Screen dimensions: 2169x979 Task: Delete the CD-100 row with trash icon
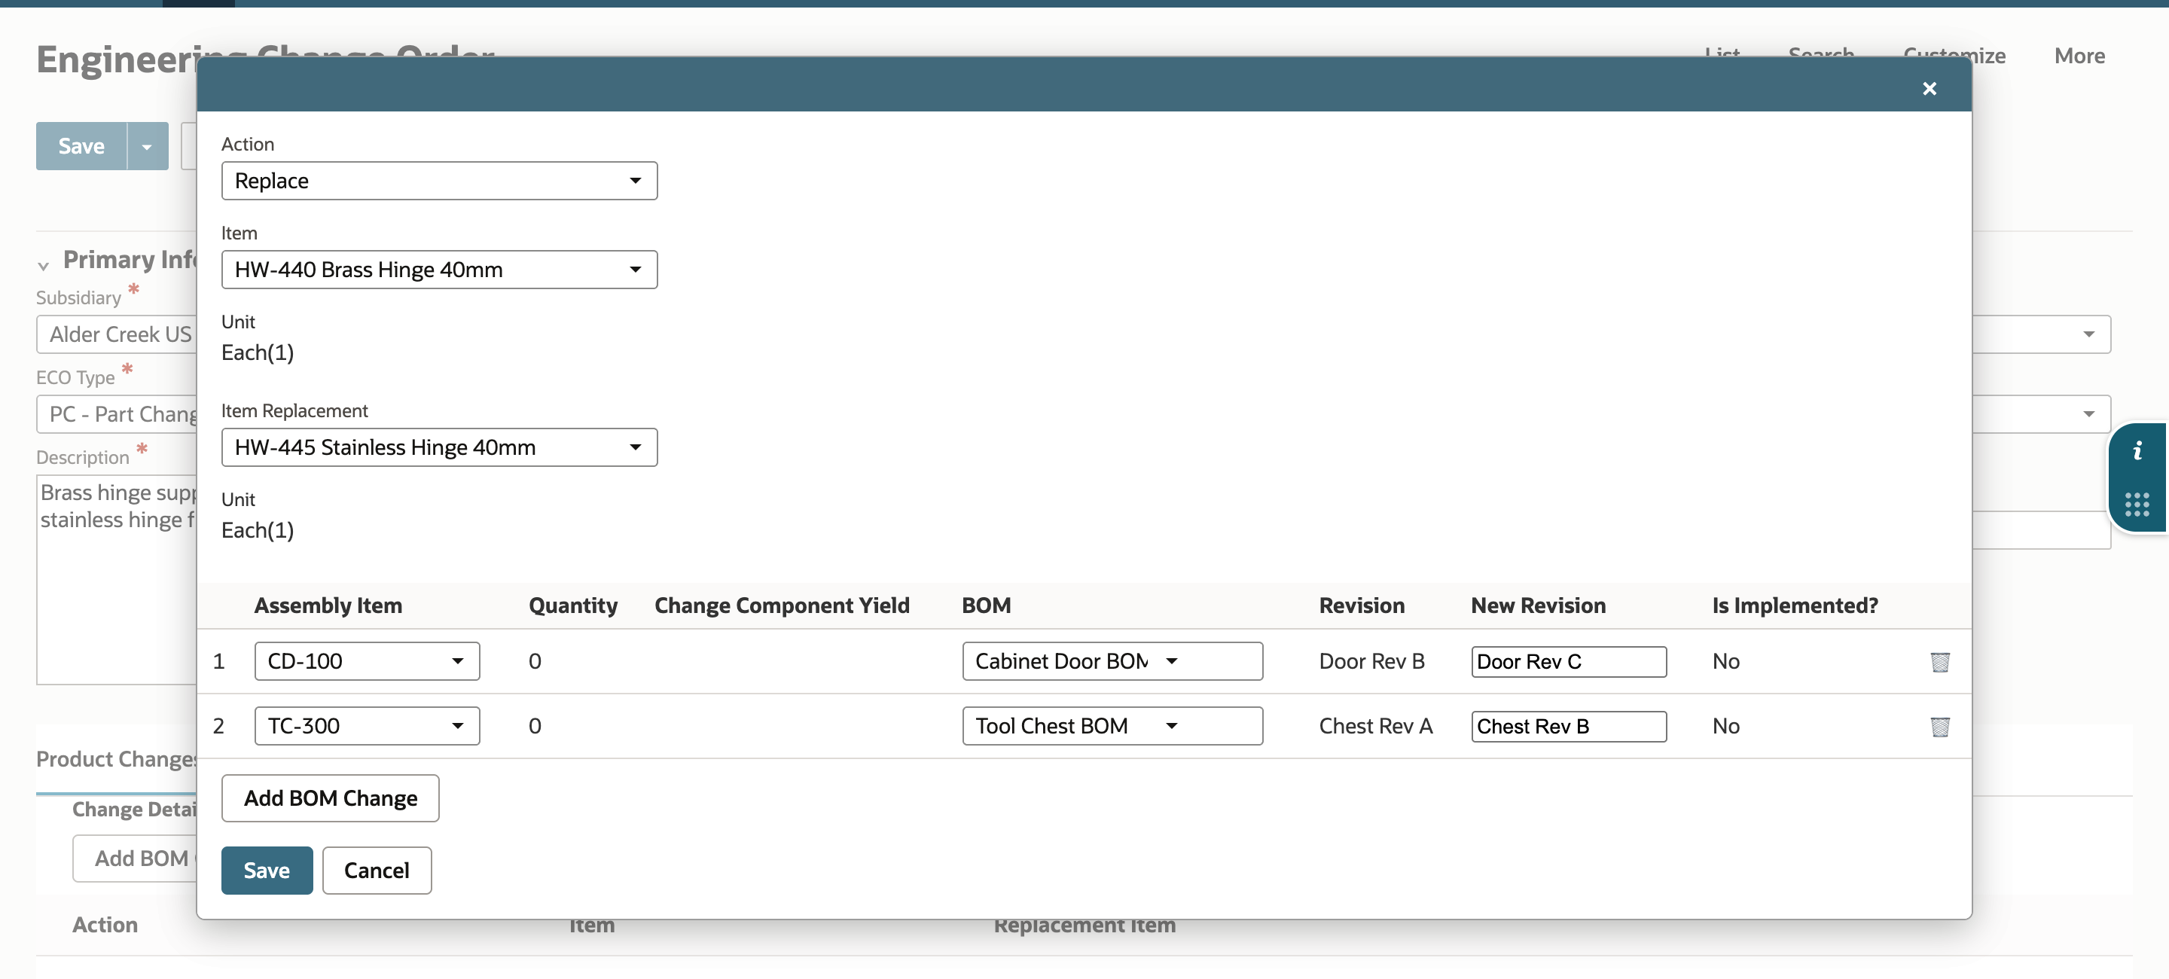click(x=1940, y=662)
